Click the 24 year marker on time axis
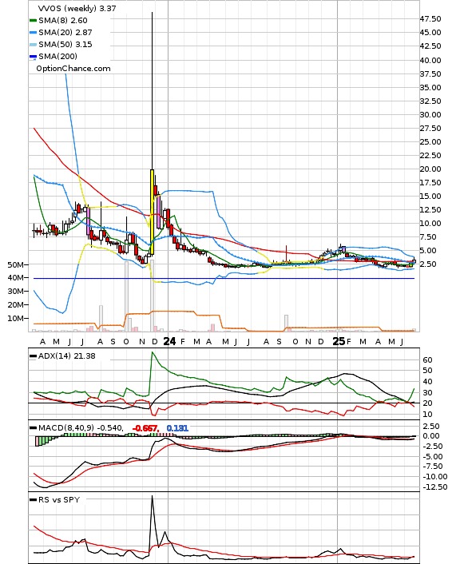Screen dimensions: 452x564 (x=169, y=341)
